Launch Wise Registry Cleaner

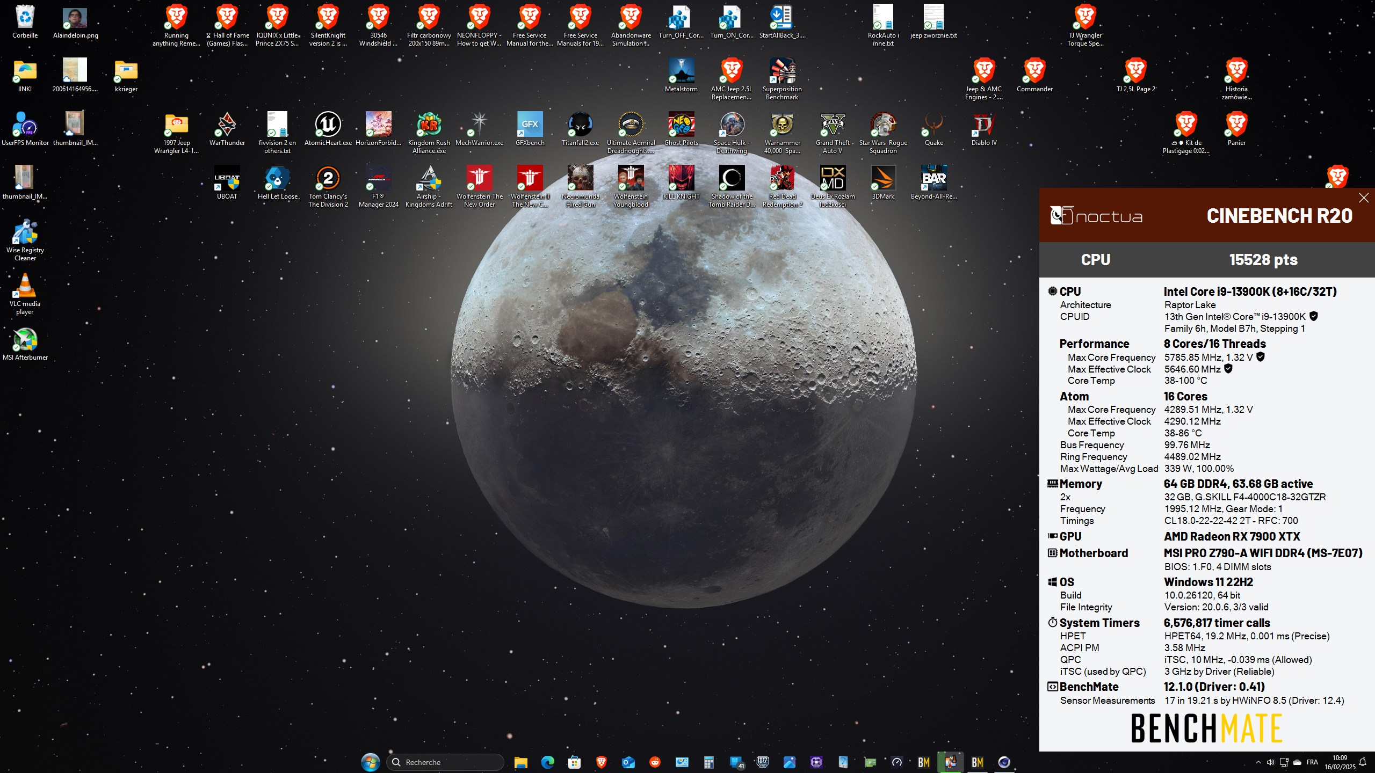pos(25,240)
